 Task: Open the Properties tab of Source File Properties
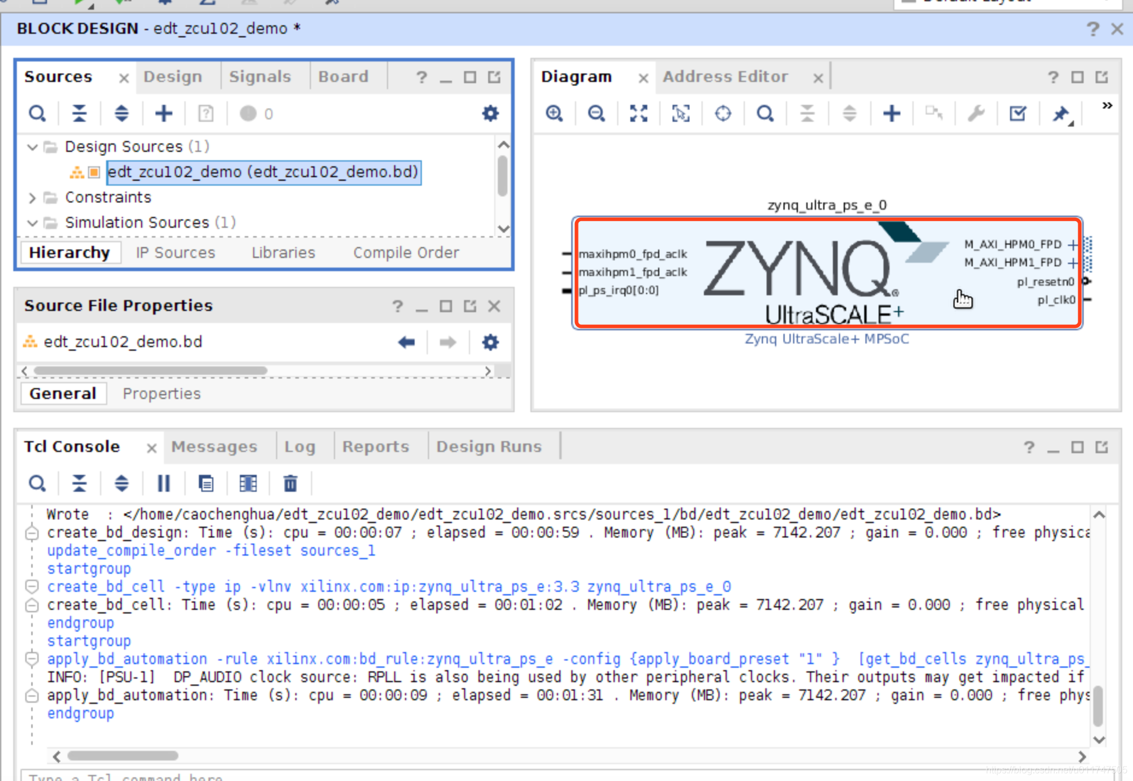[x=162, y=394]
